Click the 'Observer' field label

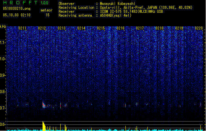pos(66,4)
